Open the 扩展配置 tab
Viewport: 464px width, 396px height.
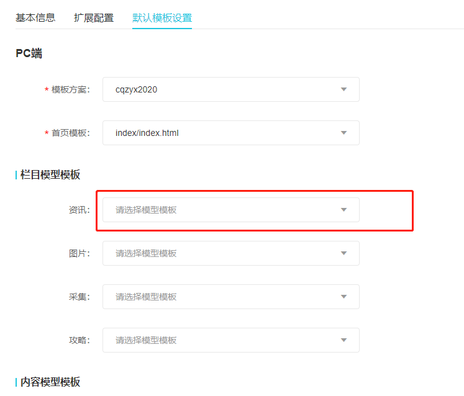[x=94, y=17]
